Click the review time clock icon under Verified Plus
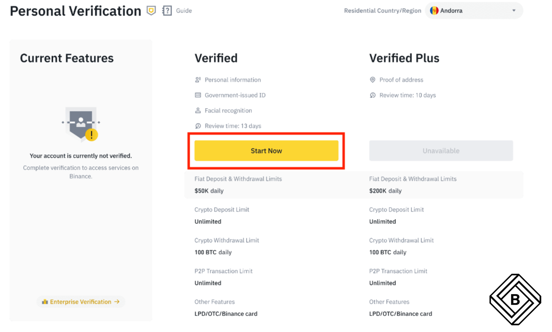552x332 pixels. click(x=373, y=95)
